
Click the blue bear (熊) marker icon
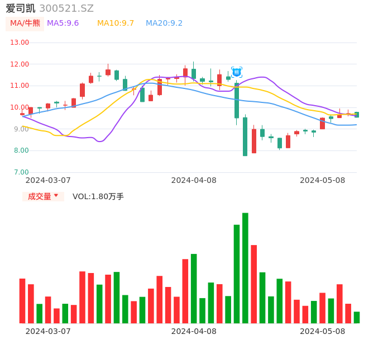pyautogui.click(x=237, y=72)
